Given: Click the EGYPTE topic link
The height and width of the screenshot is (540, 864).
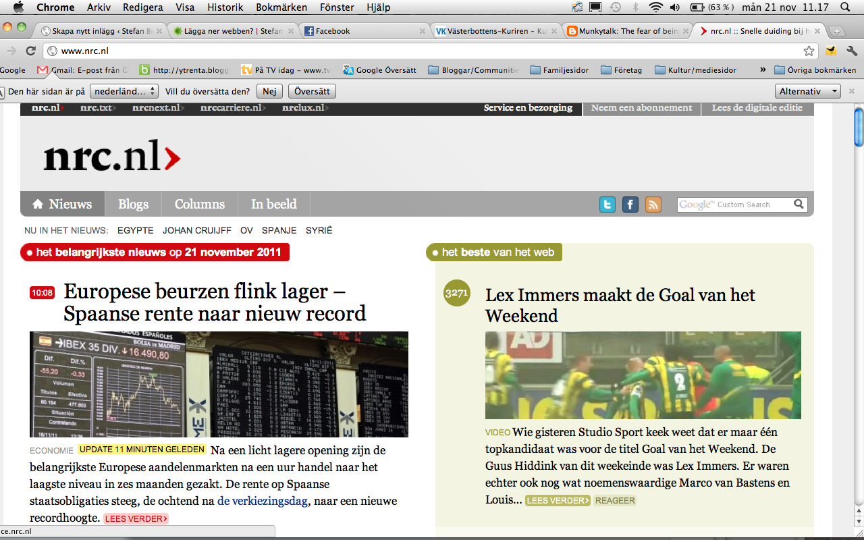Looking at the screenshot, I should [x=136, y=230].
